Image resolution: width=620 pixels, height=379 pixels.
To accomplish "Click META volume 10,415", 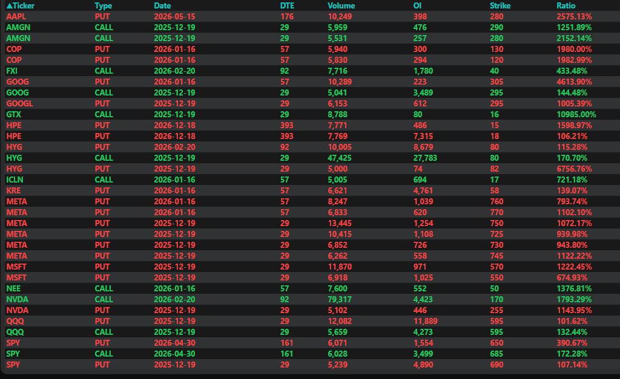I will [340, 234].
